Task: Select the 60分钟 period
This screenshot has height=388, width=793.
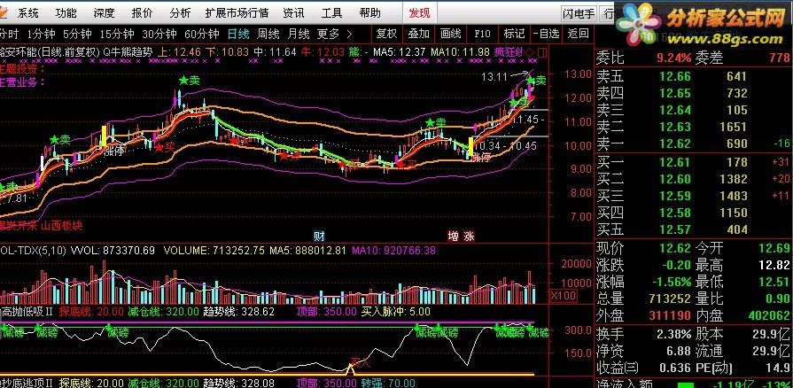Action: point(202,34)
